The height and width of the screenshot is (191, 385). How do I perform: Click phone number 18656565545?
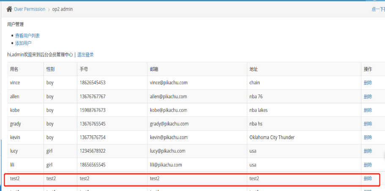click(93, 165)
